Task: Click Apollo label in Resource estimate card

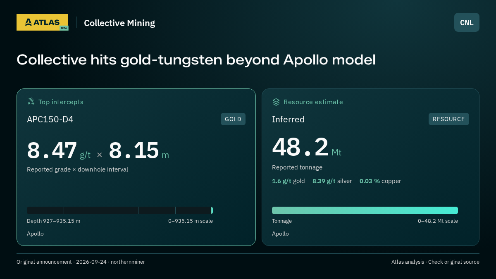Action: 280,234
